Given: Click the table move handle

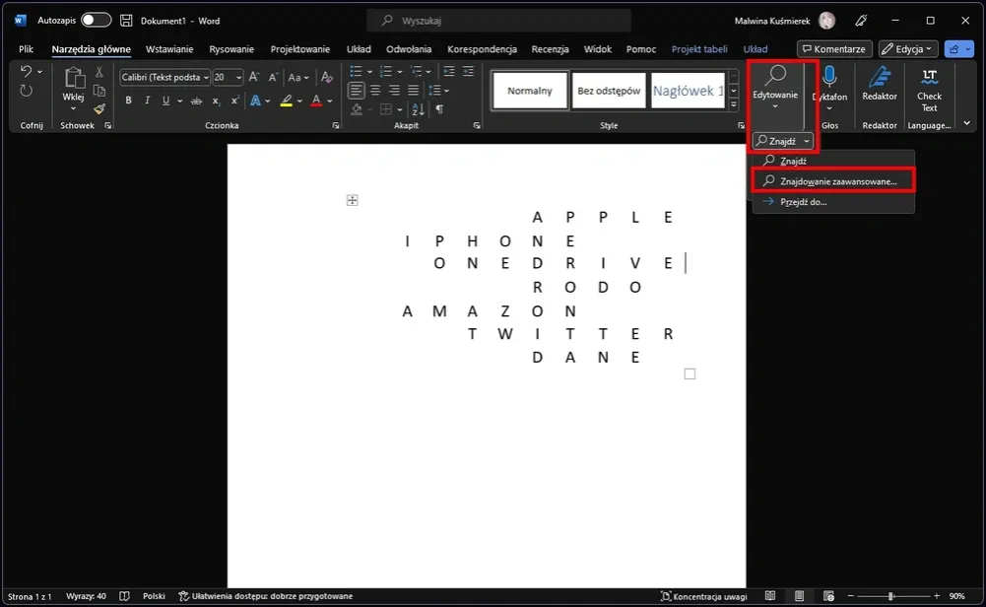Looking at the screenshot, I should coord(353,200).
